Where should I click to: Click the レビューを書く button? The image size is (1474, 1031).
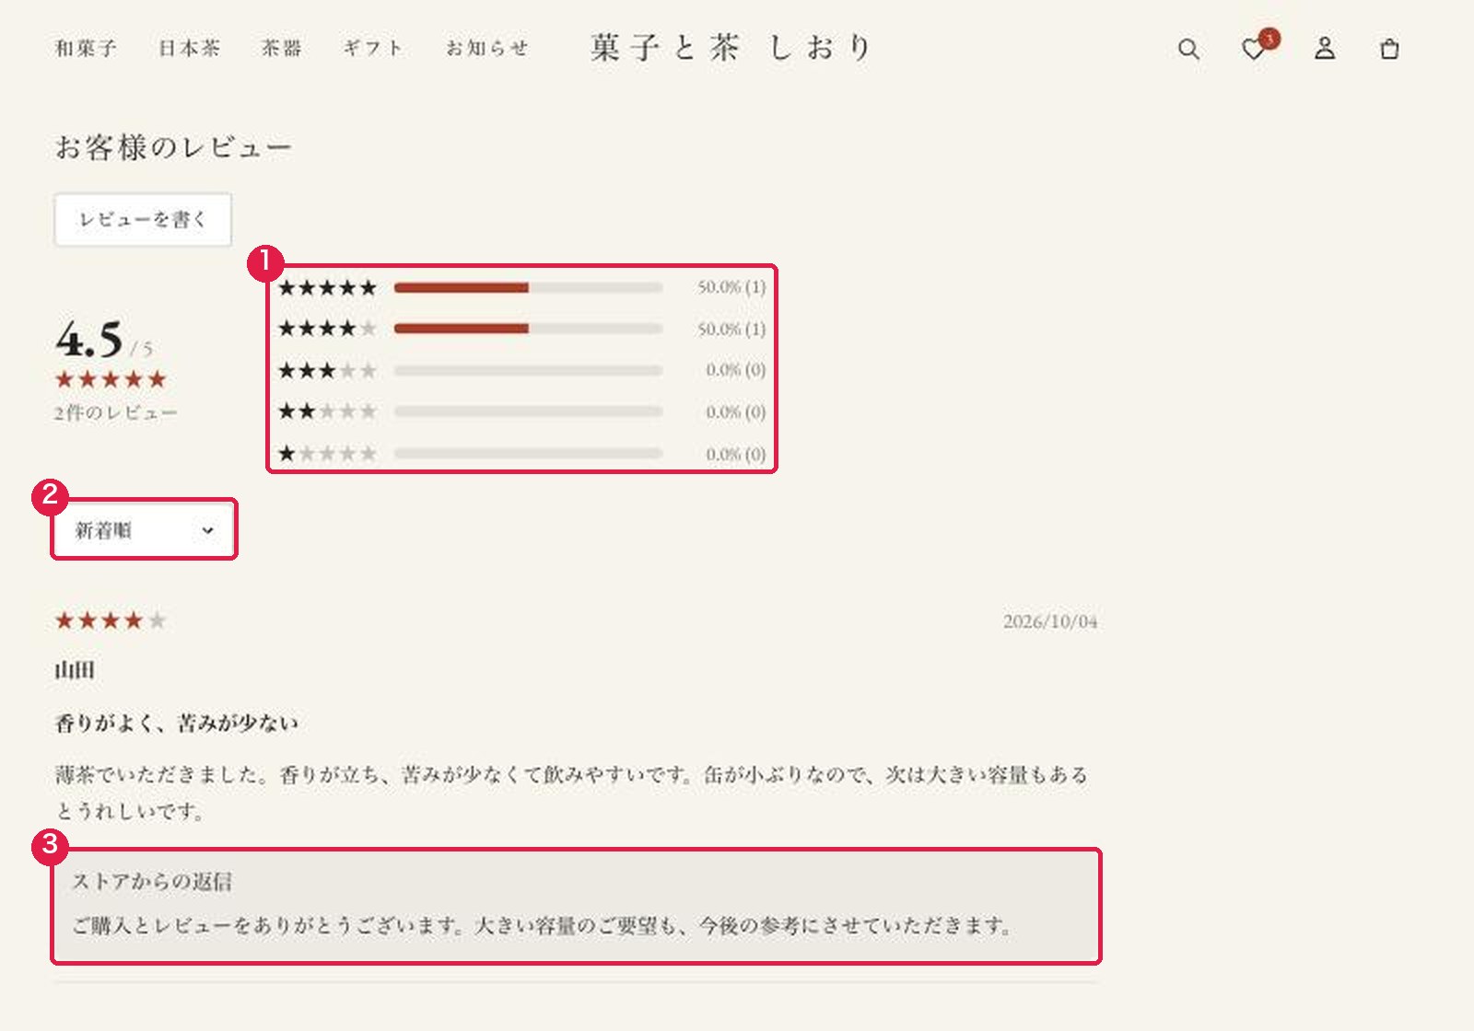click(x=143, y=219)
